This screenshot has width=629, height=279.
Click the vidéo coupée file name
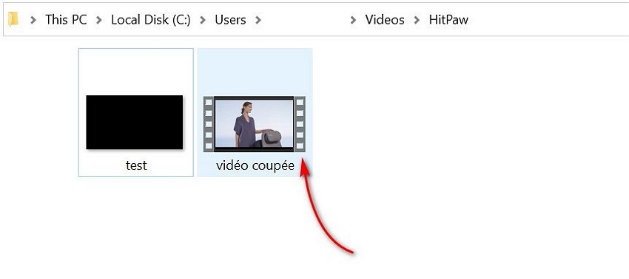pos(255,165)
